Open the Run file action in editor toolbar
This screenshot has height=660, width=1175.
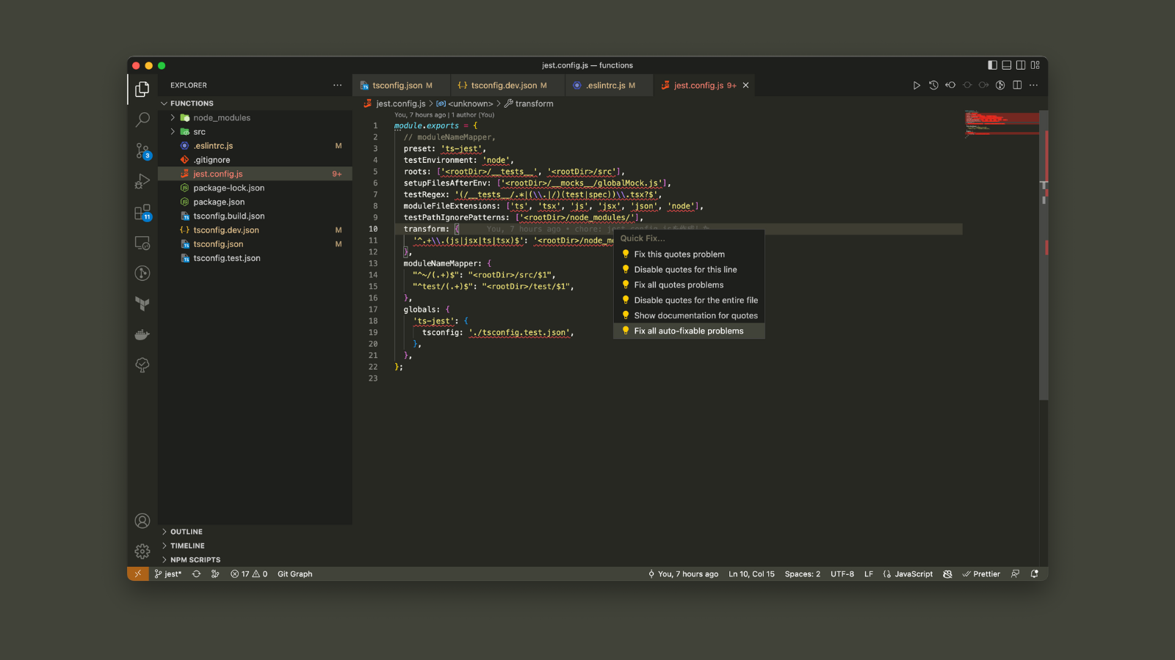click(x=916, y=85)
